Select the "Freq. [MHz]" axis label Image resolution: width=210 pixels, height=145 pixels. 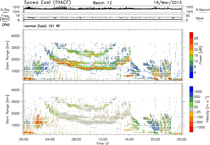tap(5, 18)
